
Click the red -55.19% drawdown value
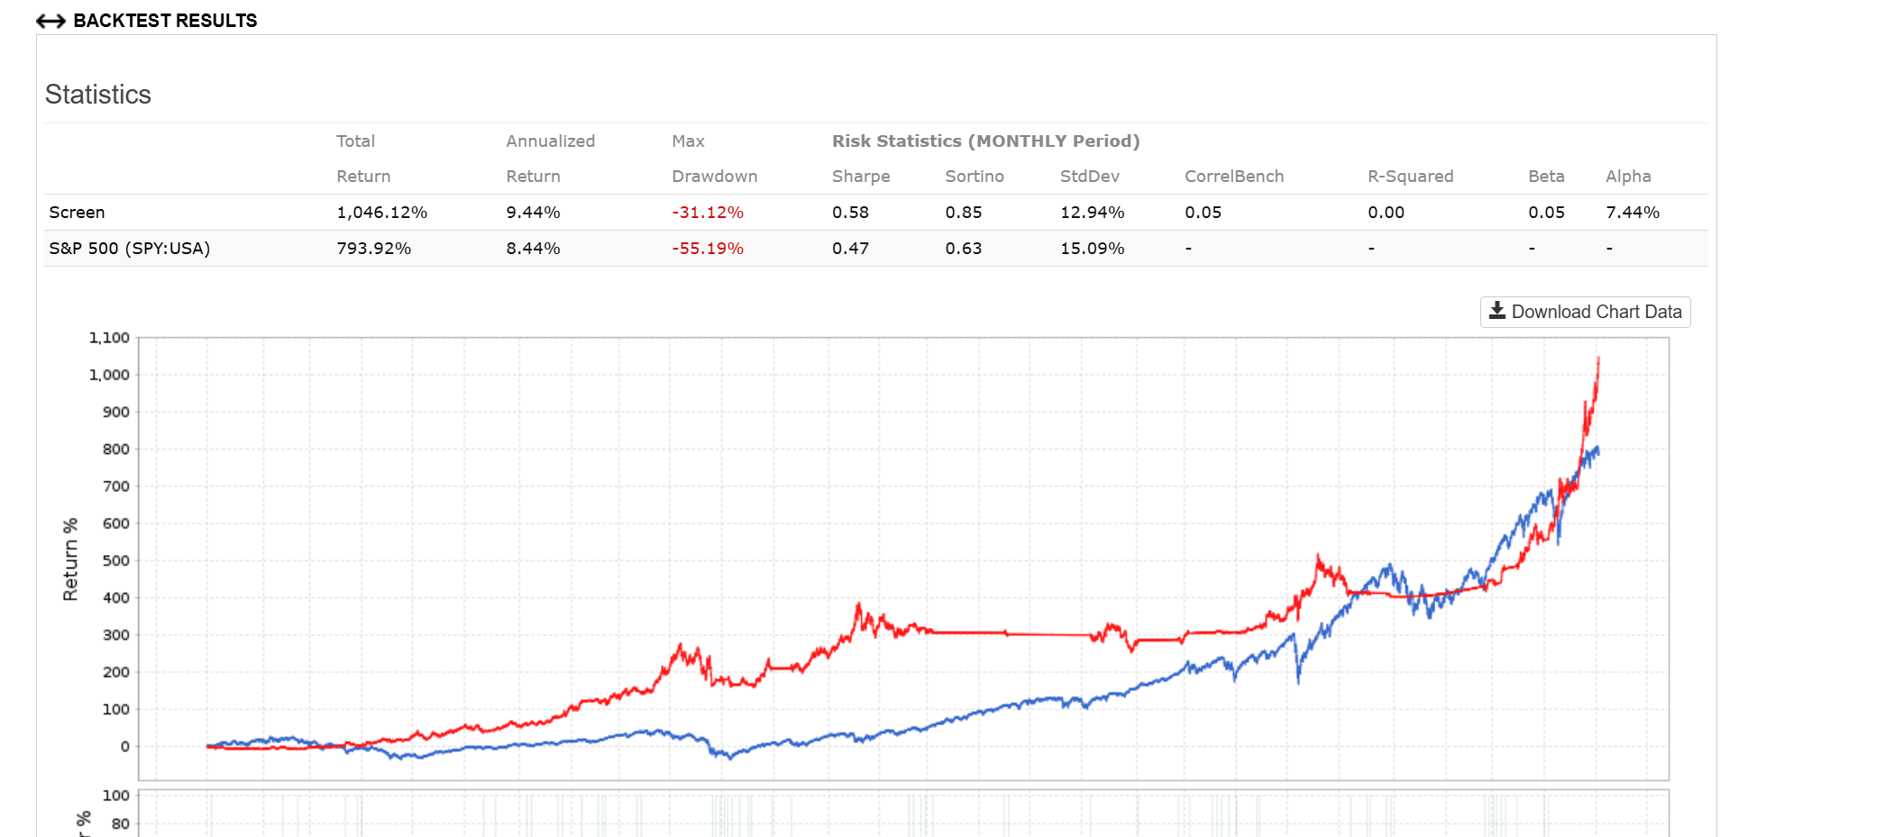point(707,249)
